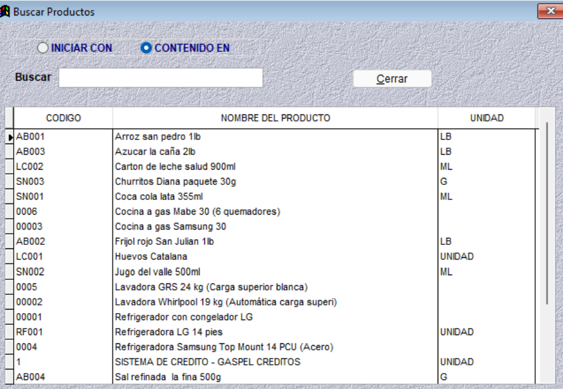Select the CONTENIDO EN radio button
This screenshot has width=563, height=389.
[147, 49]
